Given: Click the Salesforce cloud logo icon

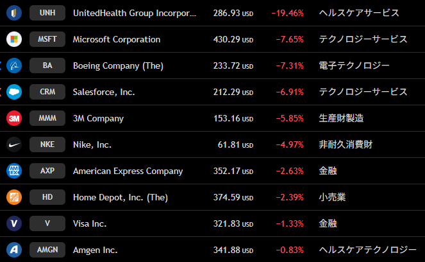Looking at the screenshot, I should coord(14,92).
